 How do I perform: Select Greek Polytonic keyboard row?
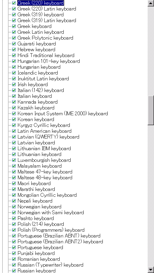pos(45,38)
